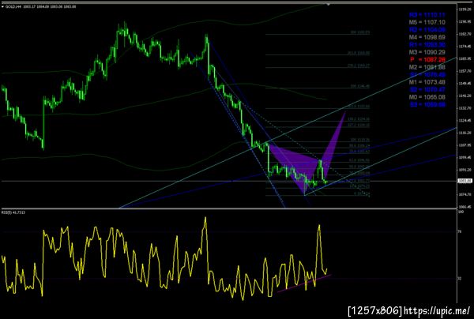
Task: Click the small arrow beside the GOLD,H4 label
Action: 2,6
